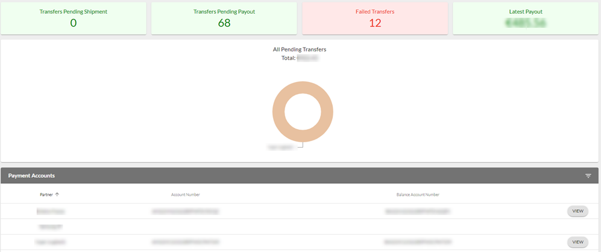Open the Transfers Pending Shipment card
Image resolution: width=601 pixels, height=252 pixels.
click(73, 18)
